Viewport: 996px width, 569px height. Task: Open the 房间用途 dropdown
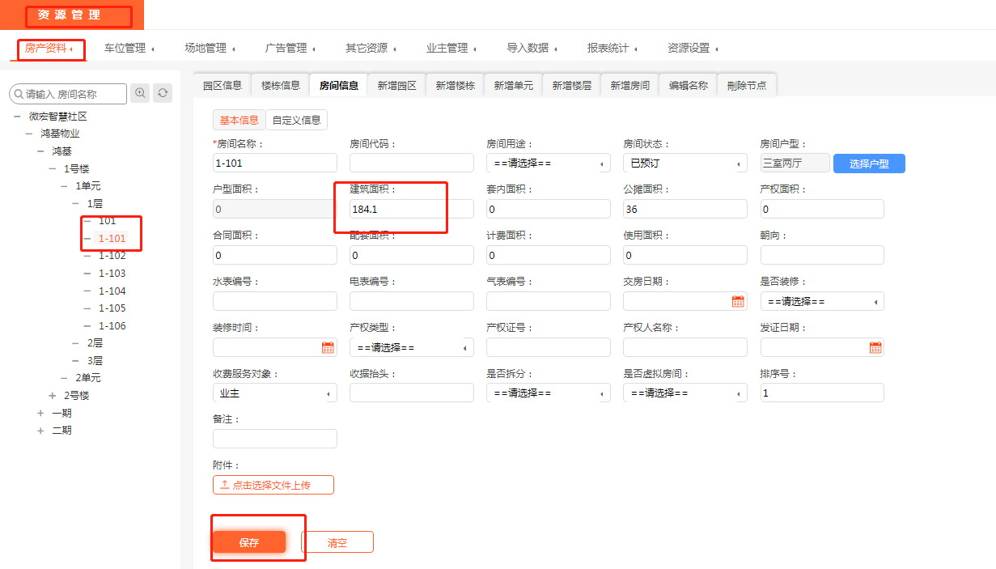pyautogui.click(x=548, y=163)
